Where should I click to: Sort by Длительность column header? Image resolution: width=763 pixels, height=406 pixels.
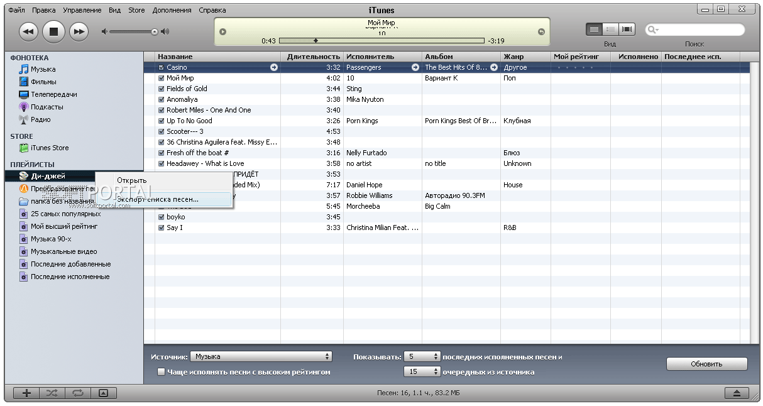click(312, 57)
